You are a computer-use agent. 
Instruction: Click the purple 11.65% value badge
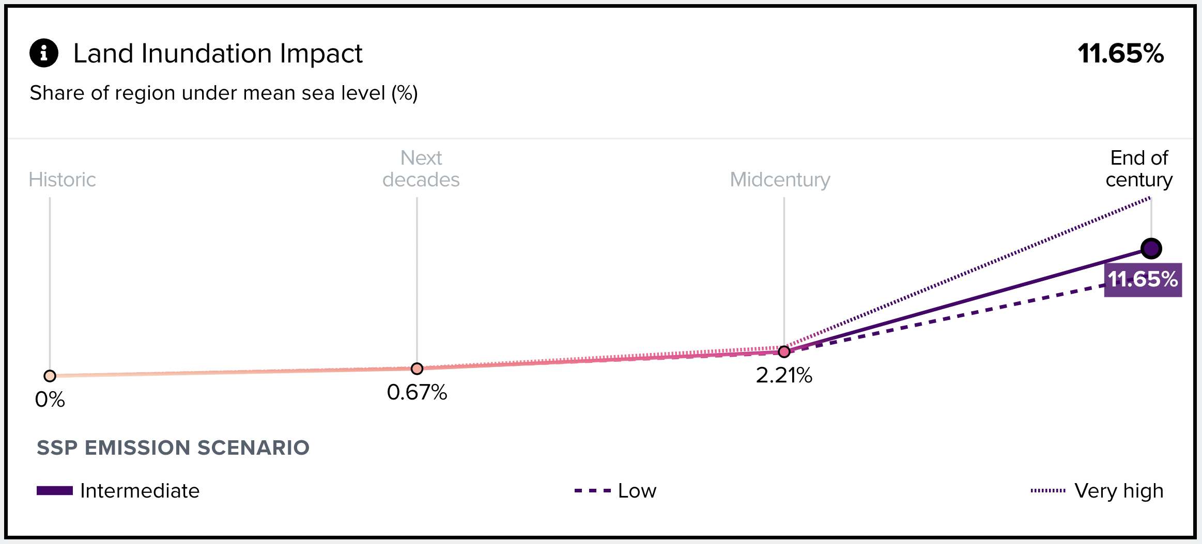1143,280
